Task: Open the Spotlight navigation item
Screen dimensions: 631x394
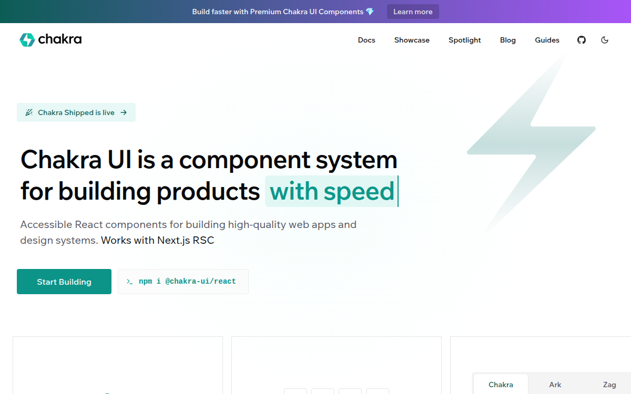Action: (x=465, y=40)
